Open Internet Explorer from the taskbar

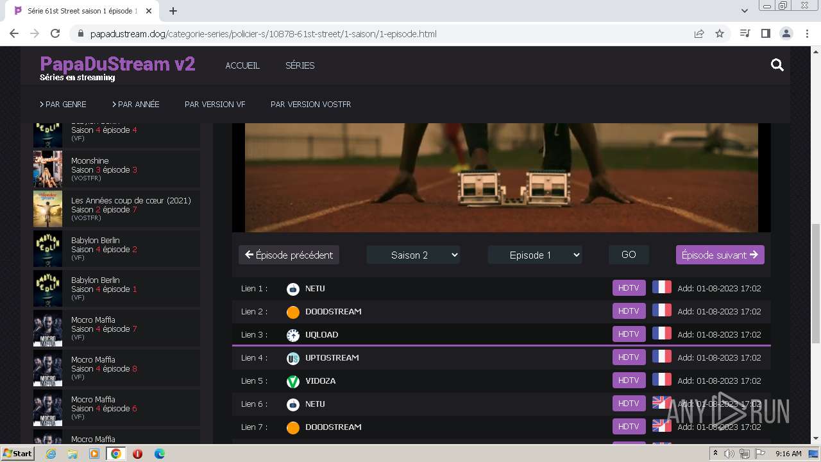[51, 454]
